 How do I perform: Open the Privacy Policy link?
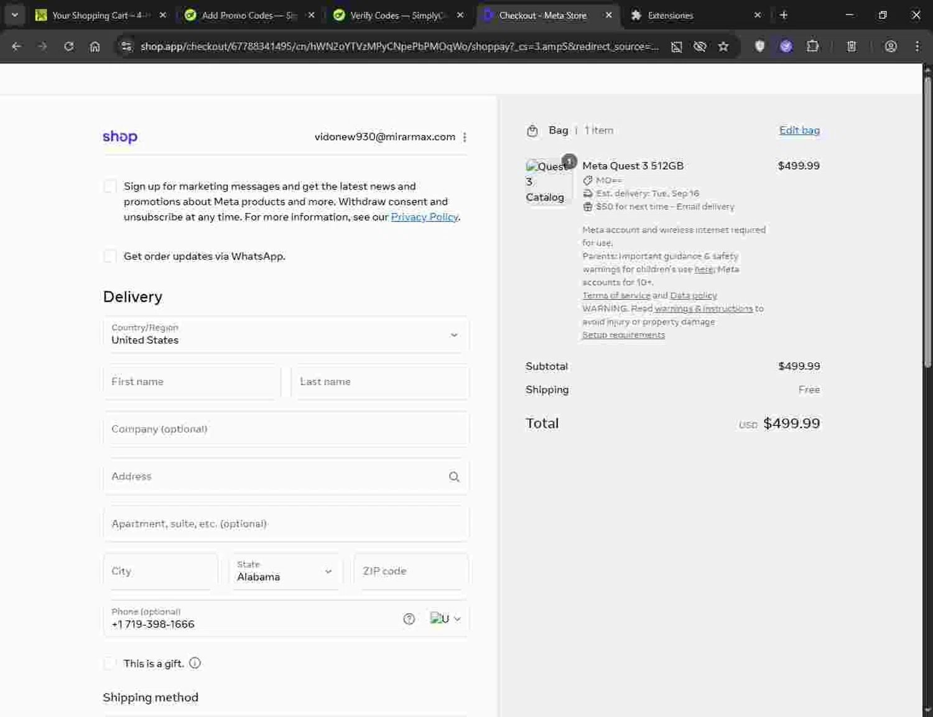424,217
